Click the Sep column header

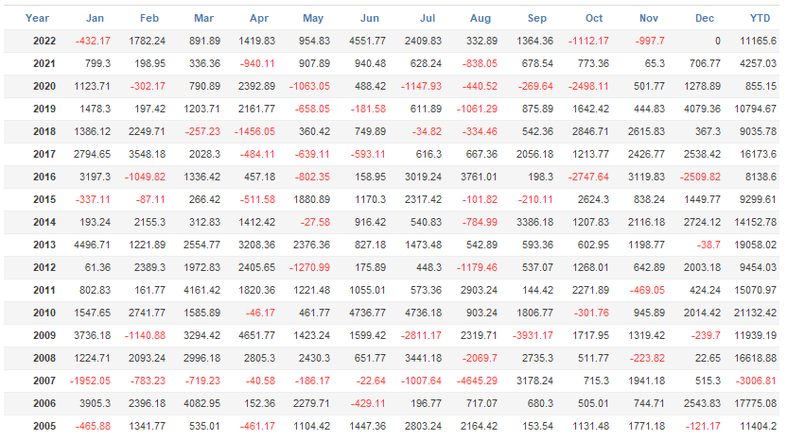[537, 18]
